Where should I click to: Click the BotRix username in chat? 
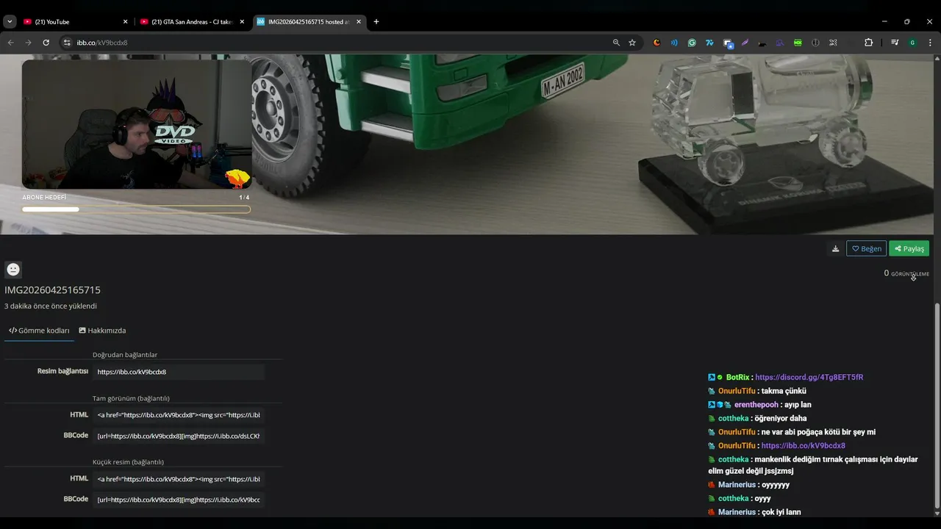click(x=737, y=377)
